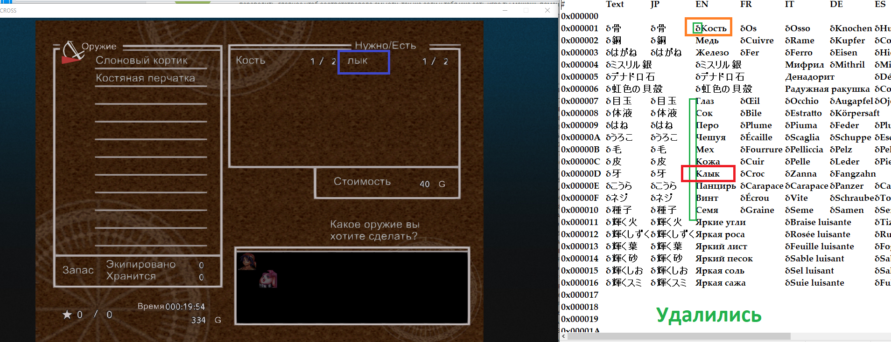Select row header 0x000007
The height and width of the screenshot is (342, 891).
pos(580,101)
